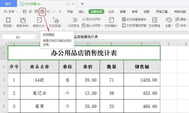The width and height of the screenshot is (189, 113).
Task: Click the cell containing 笔记本
Action: [40, 93]
